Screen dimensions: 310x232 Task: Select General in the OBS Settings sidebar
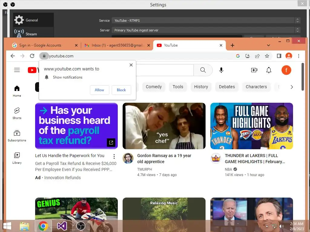click(x=33, y=20)
